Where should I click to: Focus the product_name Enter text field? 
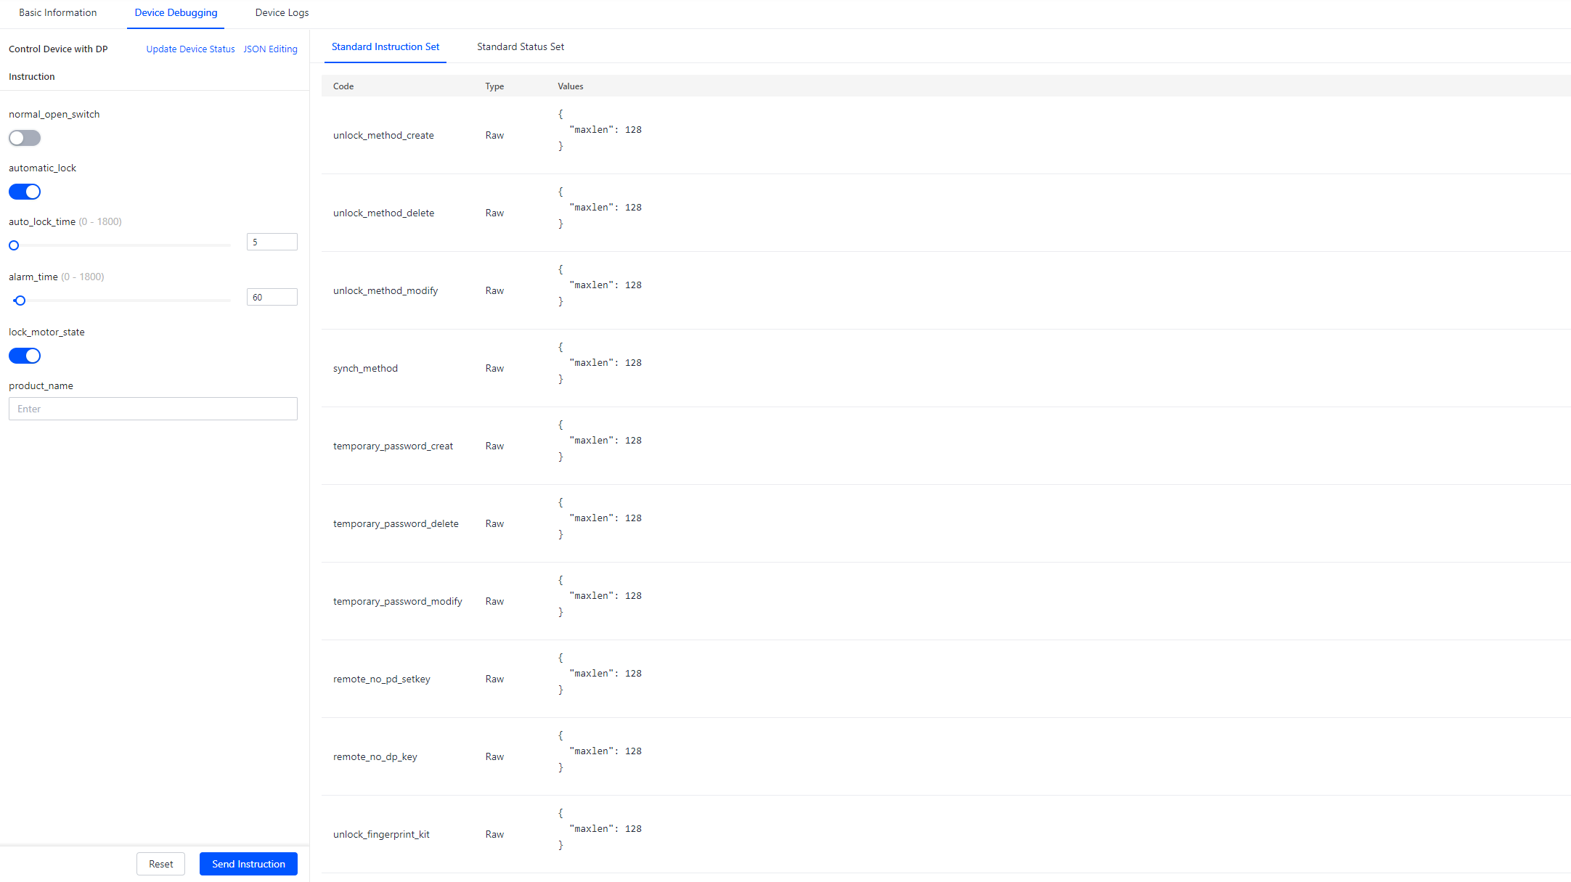pos(152,409)
